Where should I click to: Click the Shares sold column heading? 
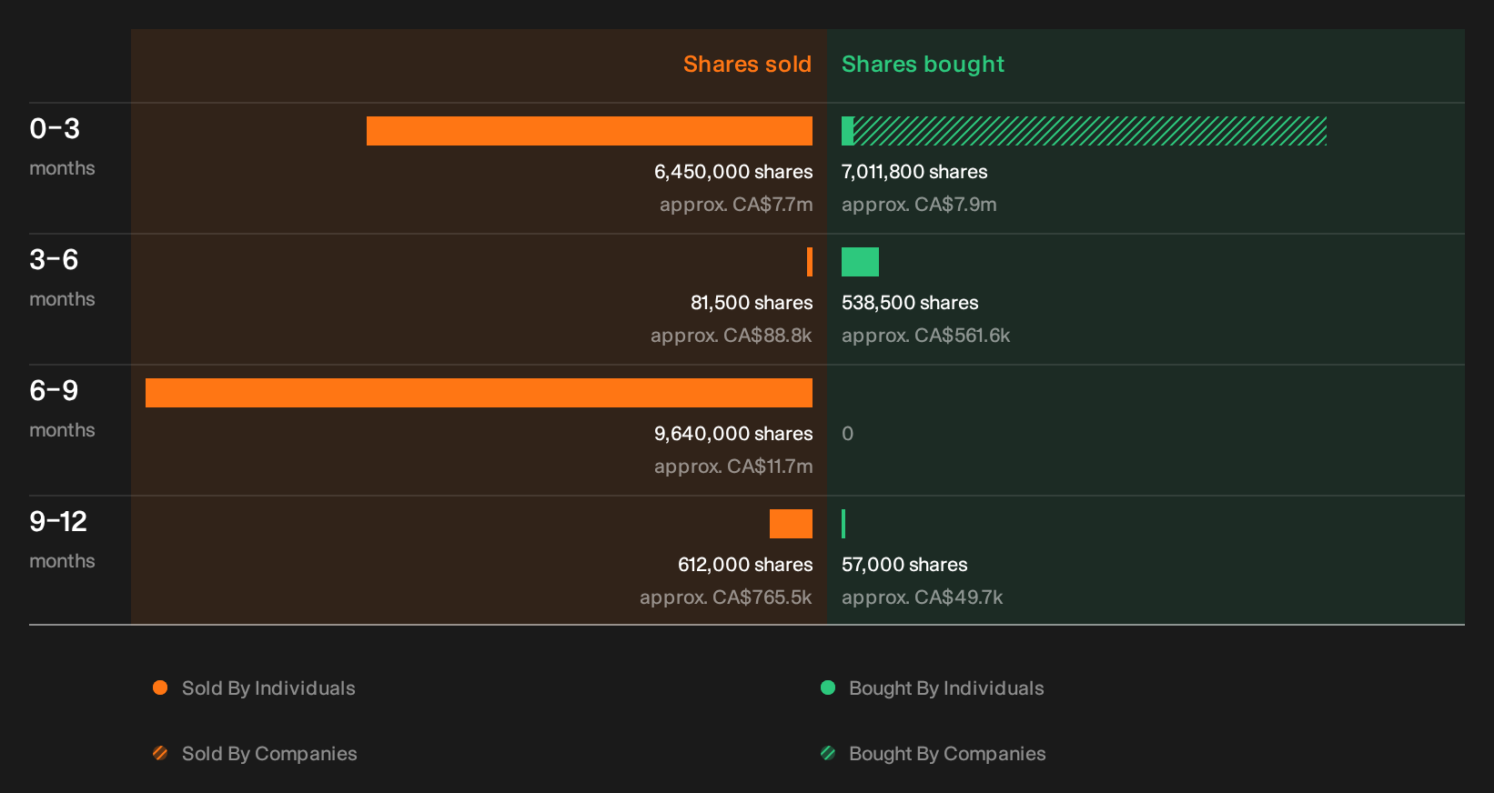747,65
